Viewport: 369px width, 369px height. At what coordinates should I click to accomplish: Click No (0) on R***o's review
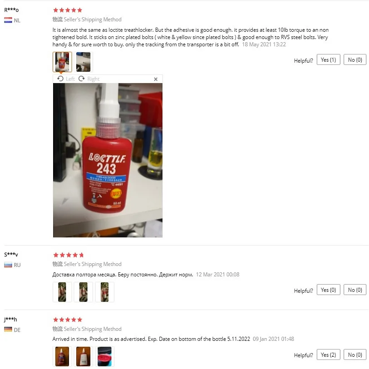tap(355, 60)
